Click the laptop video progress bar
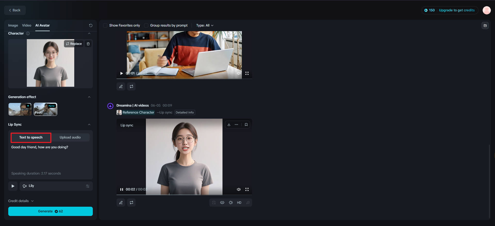This screenshot has width=495, height=226. (184, 79)
